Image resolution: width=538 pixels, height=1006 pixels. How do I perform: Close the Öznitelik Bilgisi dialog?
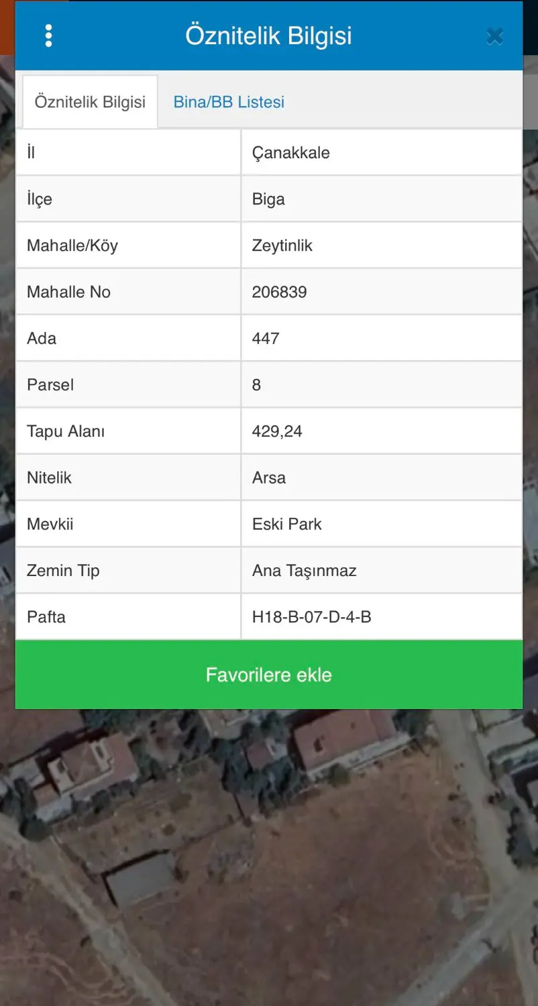[494, 36]
